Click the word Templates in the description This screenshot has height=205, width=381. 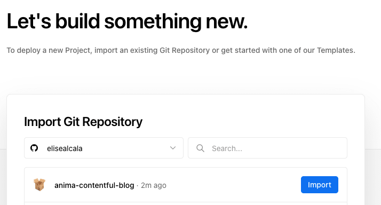point(335,50)
